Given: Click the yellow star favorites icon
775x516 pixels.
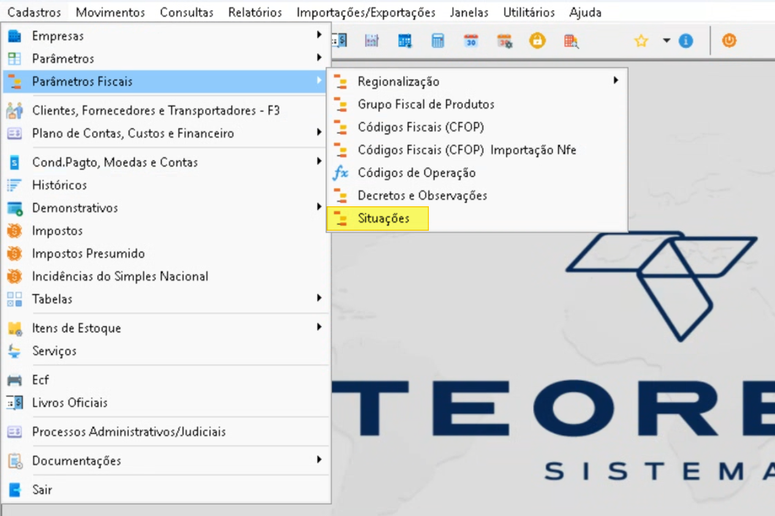Looking at the screenshot, I should (641, 41).
